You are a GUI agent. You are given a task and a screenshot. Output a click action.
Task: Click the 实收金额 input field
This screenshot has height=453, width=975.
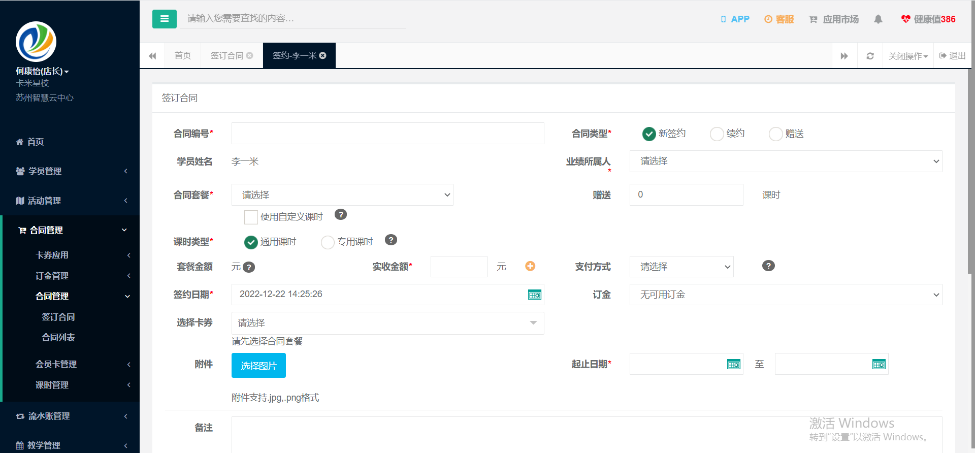pos(459,267)
